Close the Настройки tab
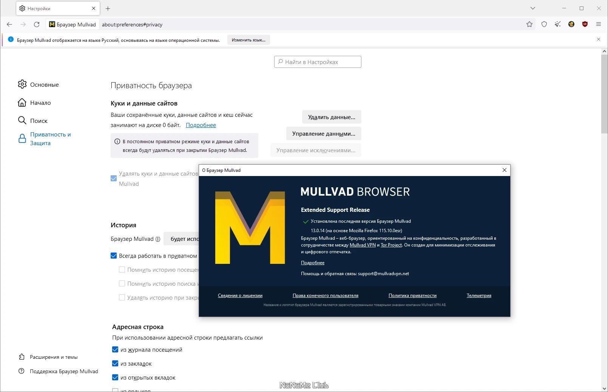Viewport: 608px width, 392px height. tap(94, 8)
